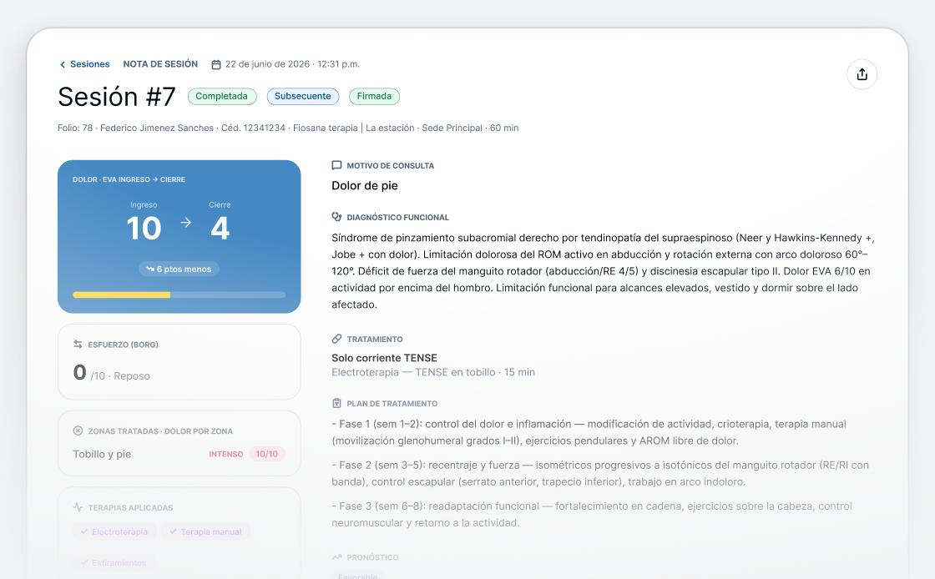The image size is (935, 579).
Task: Click the date '22 de junio de 2026'
Action: 268,64
